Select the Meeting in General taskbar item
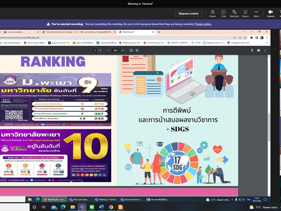Screen dimensions: 281x211 click(x=106, y=199)
